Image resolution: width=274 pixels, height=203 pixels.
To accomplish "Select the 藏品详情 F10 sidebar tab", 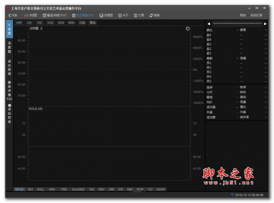I will 10,91.
